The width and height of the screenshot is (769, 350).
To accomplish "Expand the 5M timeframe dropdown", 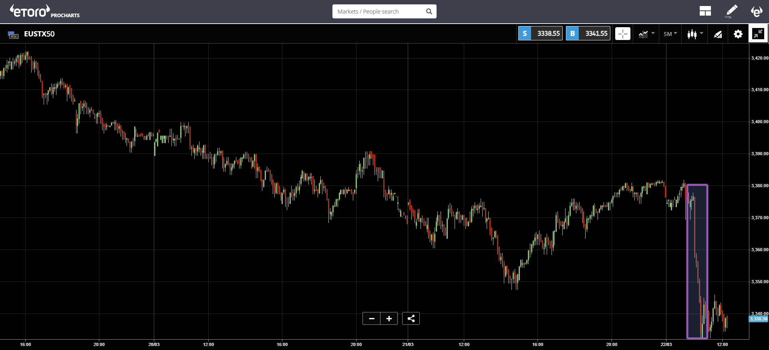I will tap(670, 34).
